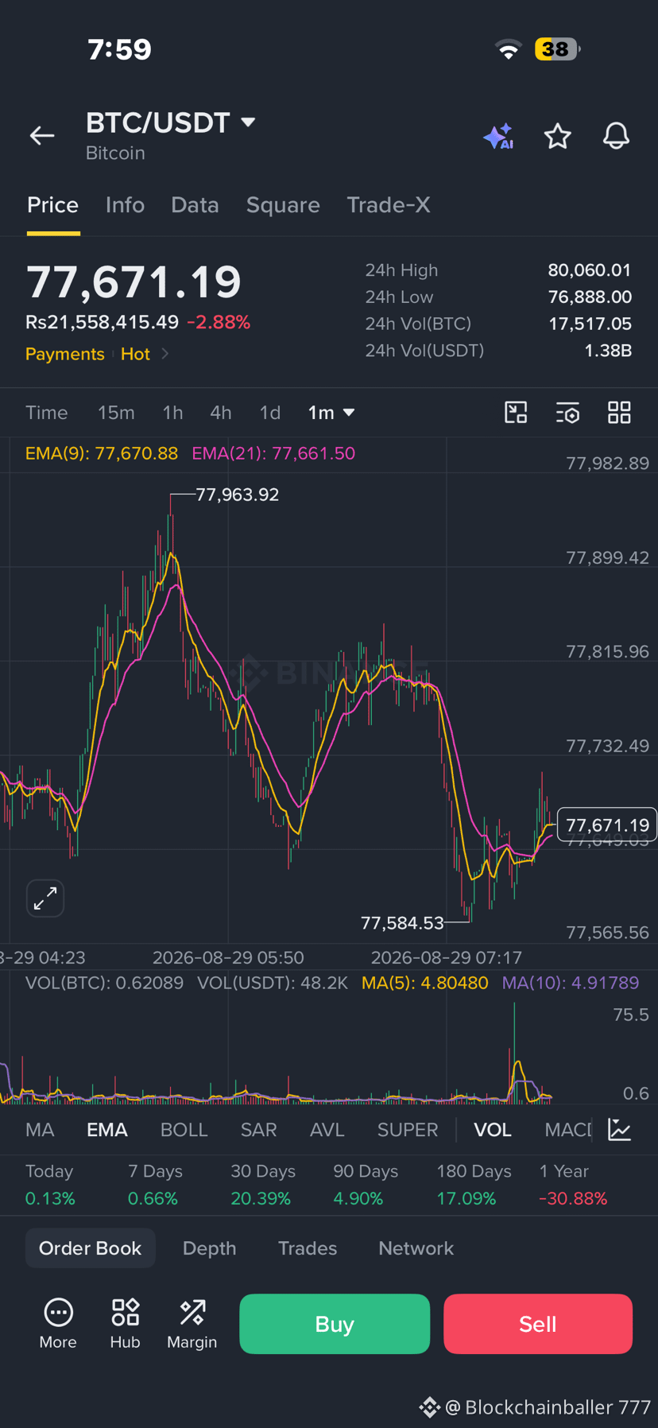The width and height of the screenshot is (658, 1428).
Task: Open the Hot tag link
Action: (x=135, y=354)
